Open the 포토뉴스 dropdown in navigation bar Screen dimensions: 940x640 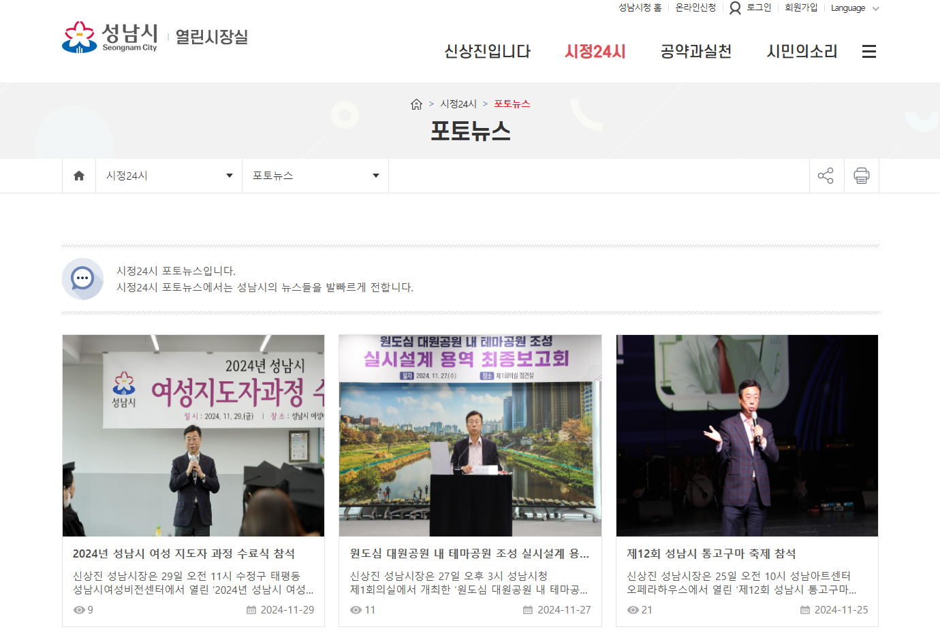tap(315, 176)
